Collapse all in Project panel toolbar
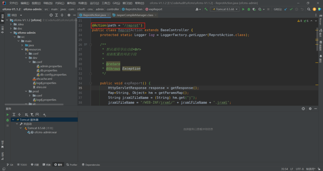This screenshot has width=323, height=171. click(x=62, y=15)
